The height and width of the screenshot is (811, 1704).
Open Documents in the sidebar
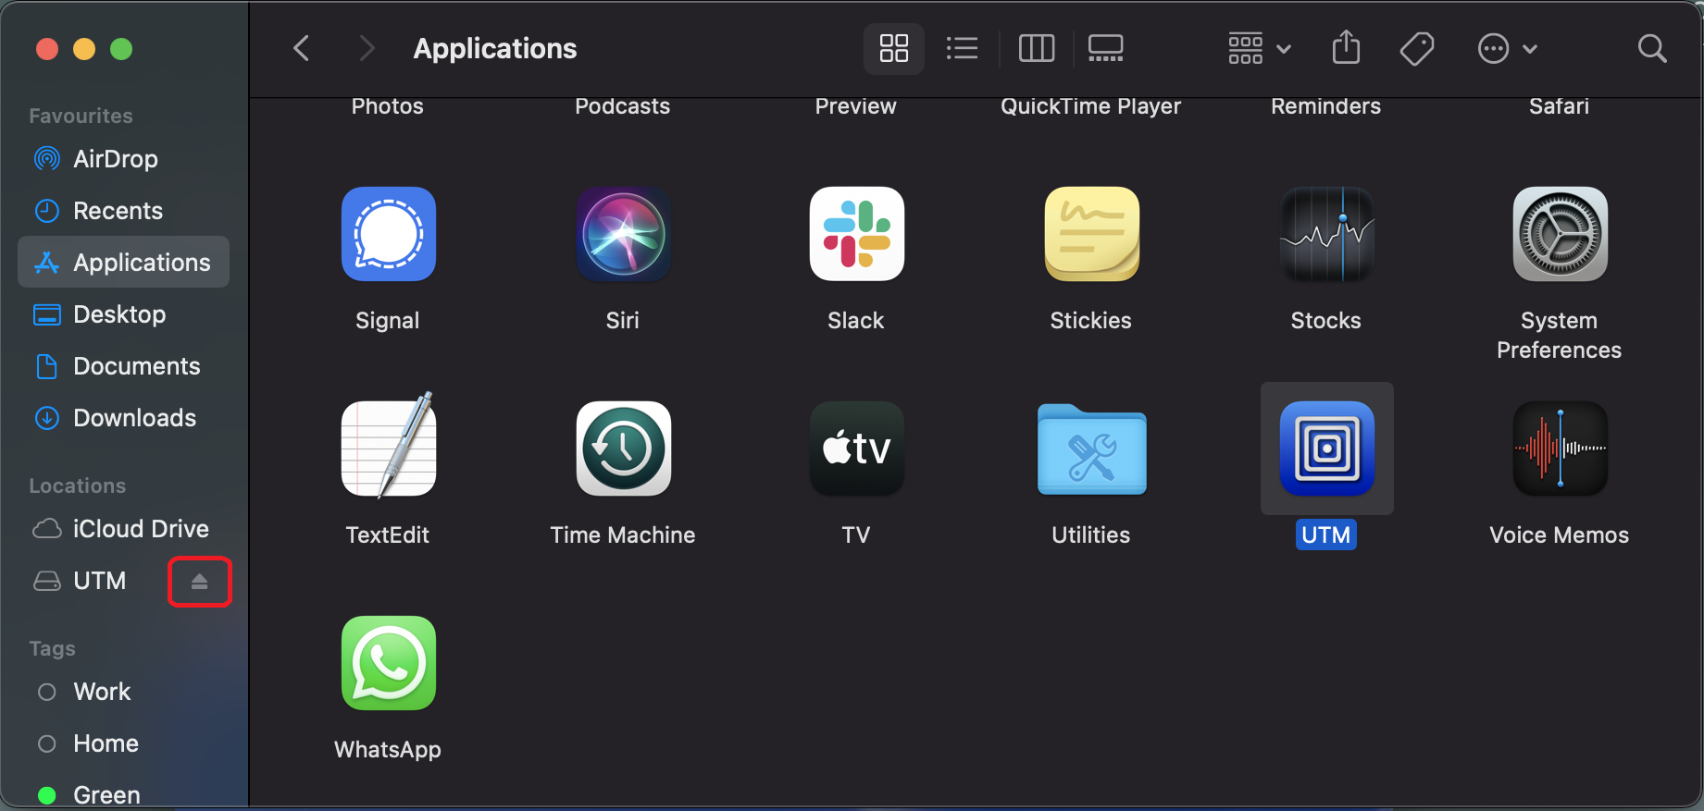[x=123, y=366]
